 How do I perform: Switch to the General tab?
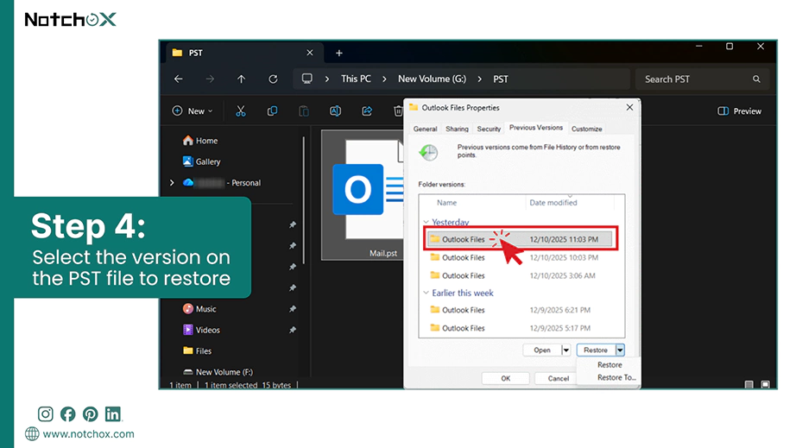coord(425,129)
